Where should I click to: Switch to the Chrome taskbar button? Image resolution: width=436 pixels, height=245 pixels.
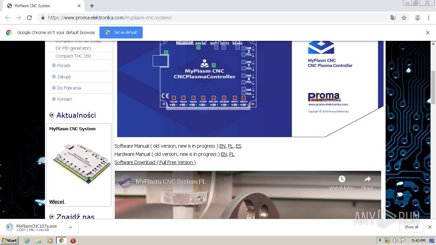coord(61,241)
